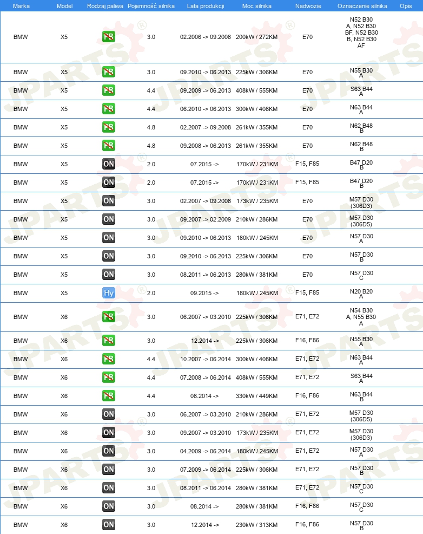Image resolution: width=423 pixels, height=534 pixels.
Task: Select the 06.2010 -> 06.2013 date cell
Action: coord(206,109)
